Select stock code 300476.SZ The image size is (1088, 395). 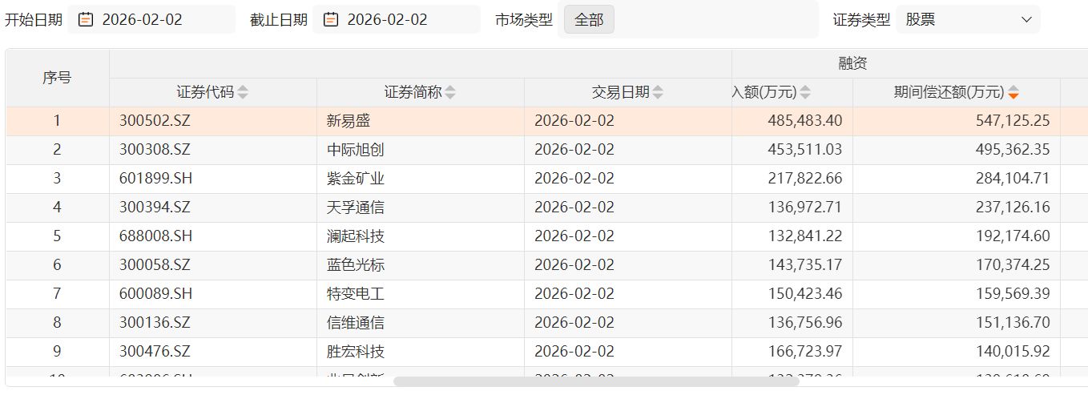[x=156, y=353]
